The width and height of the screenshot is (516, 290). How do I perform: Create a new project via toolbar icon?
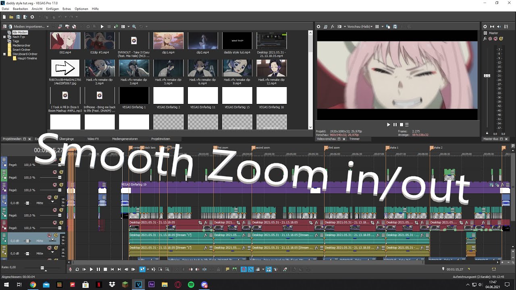[4, 17]
